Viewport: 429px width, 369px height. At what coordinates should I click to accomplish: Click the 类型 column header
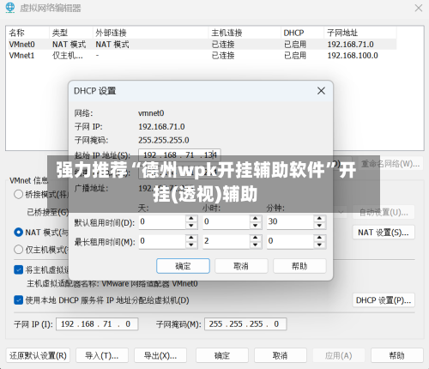coord(71,33)
